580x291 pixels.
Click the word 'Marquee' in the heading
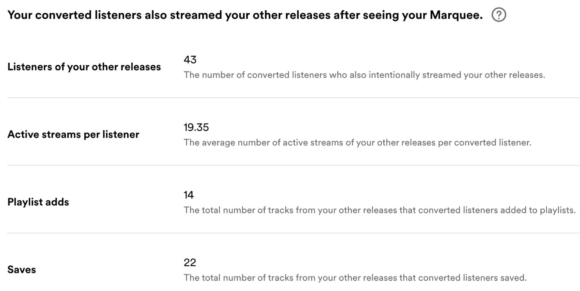pos(455,15)
